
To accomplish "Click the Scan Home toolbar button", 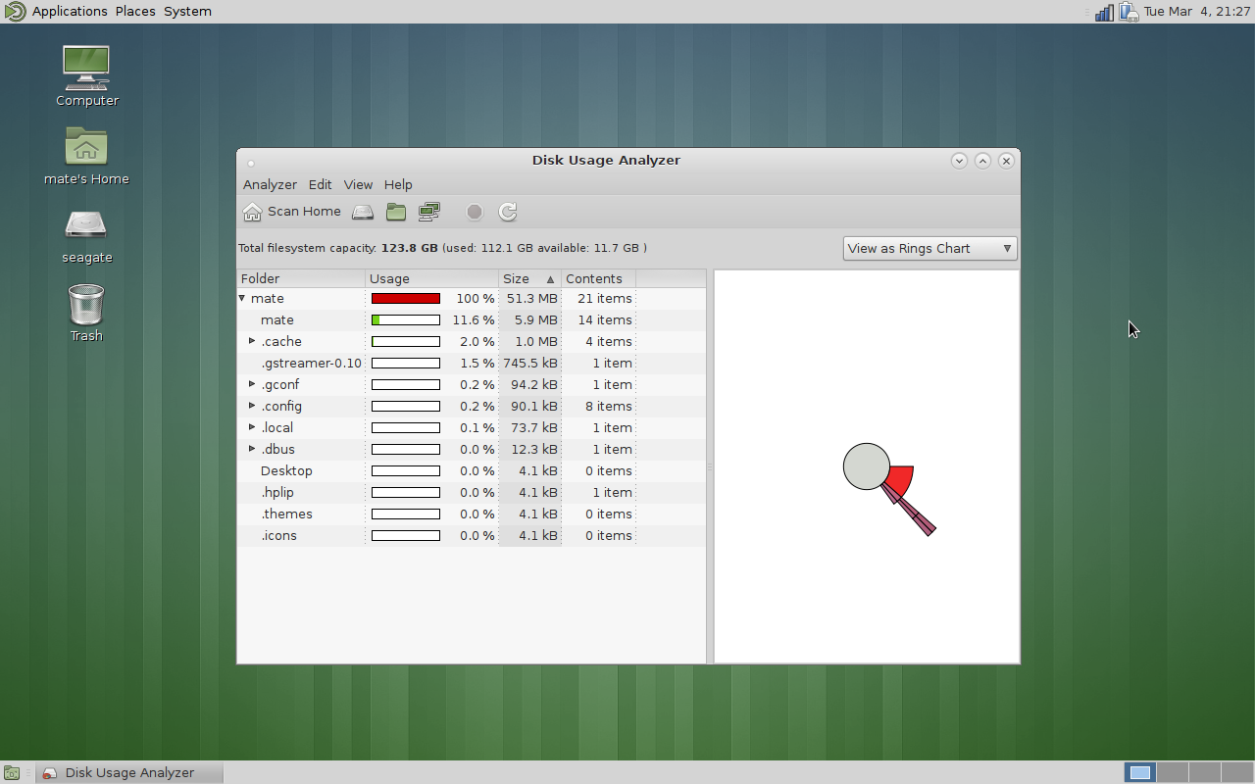I will pyautogui.click(x=292, y=212).
